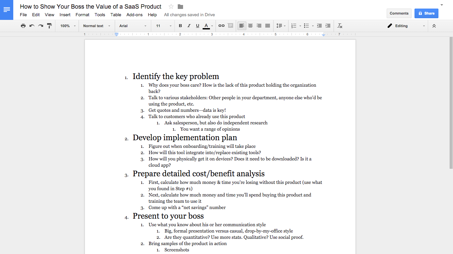Open the Docs home menu icon
Viewport: 453px width, 254px height.
pos(7,10)
